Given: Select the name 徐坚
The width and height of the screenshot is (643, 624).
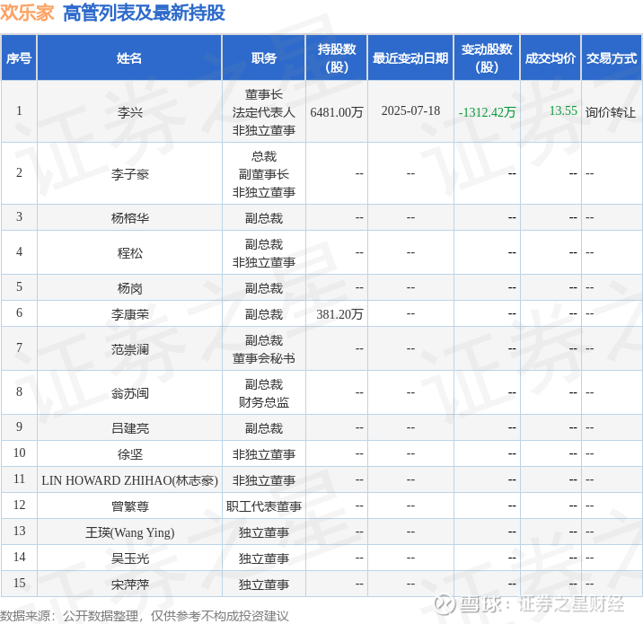Looking at the screenshot, I should click(129, 454).
